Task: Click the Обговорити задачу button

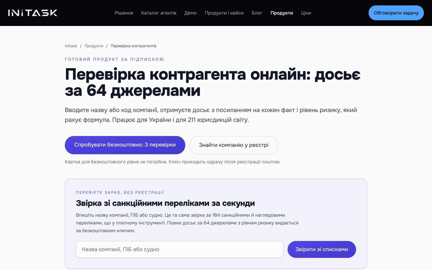Action: pyautogui.click(x=396, y=13)
